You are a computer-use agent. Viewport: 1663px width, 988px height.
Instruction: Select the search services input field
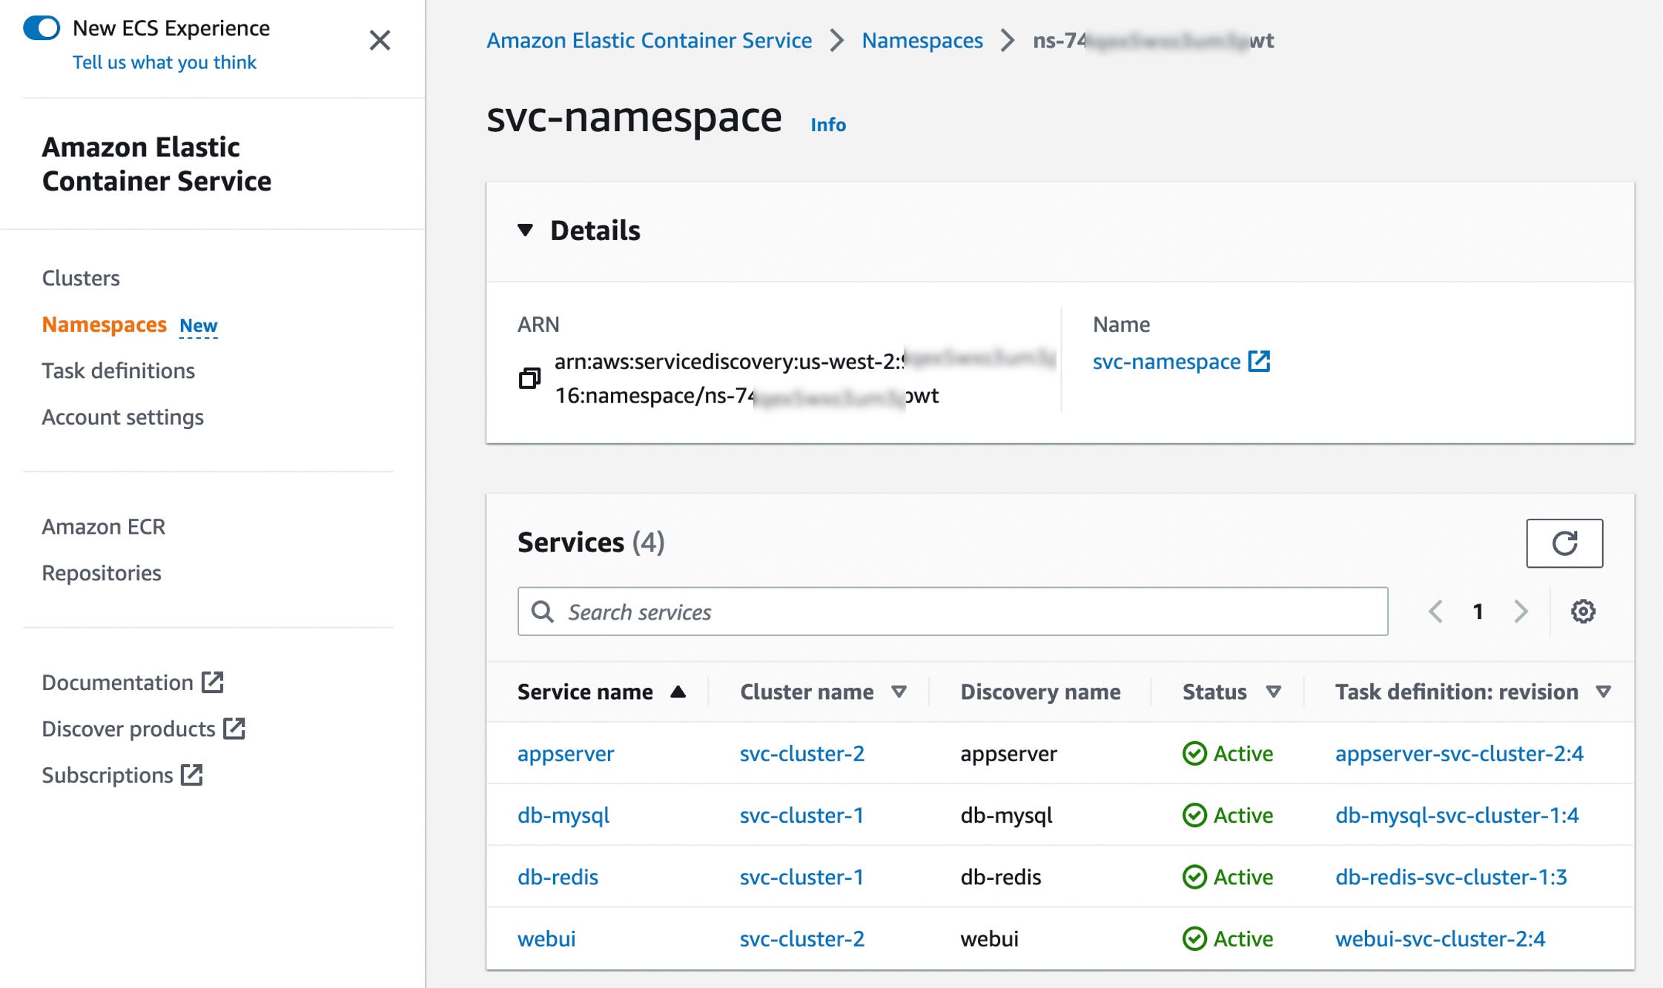pyautogui.click(x=951, y=611)
